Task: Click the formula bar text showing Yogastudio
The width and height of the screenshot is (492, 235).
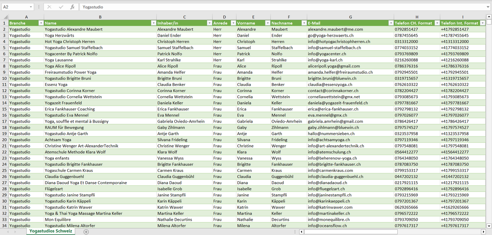Action: point(93,7)
